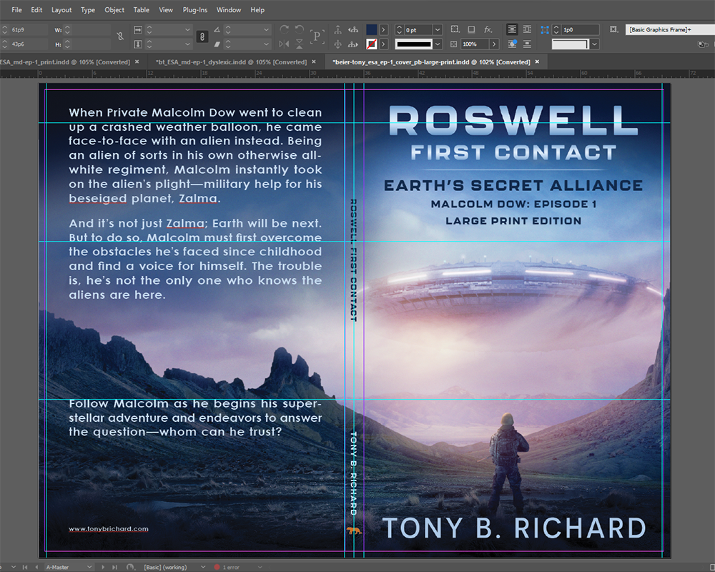The image size is (715, 572).
Task: Toggle constrain scaling proportions chain link
Action: pyautogui.click(x=202, y=36)
